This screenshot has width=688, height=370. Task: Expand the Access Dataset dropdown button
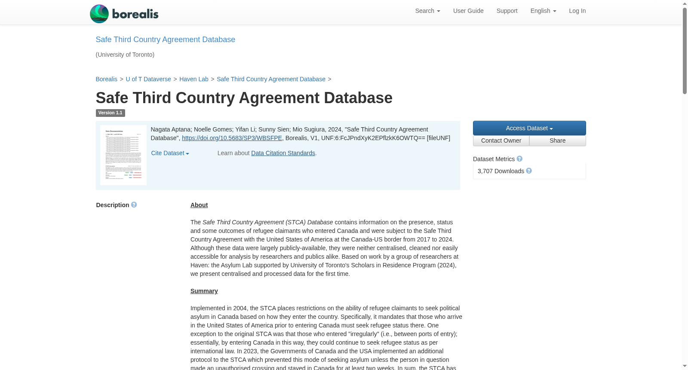(529, 128)
